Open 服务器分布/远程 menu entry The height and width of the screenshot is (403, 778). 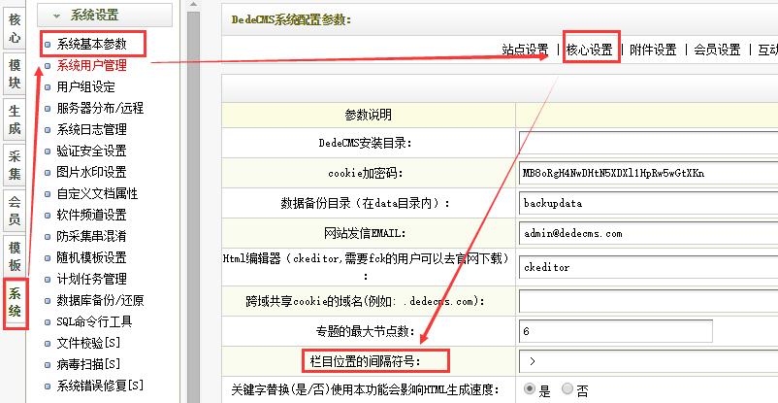tap(100, 108)
